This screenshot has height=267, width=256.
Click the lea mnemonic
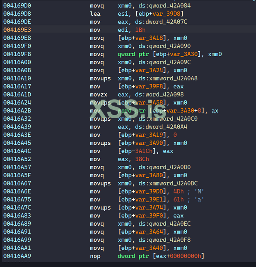click(x=95, y=14)
